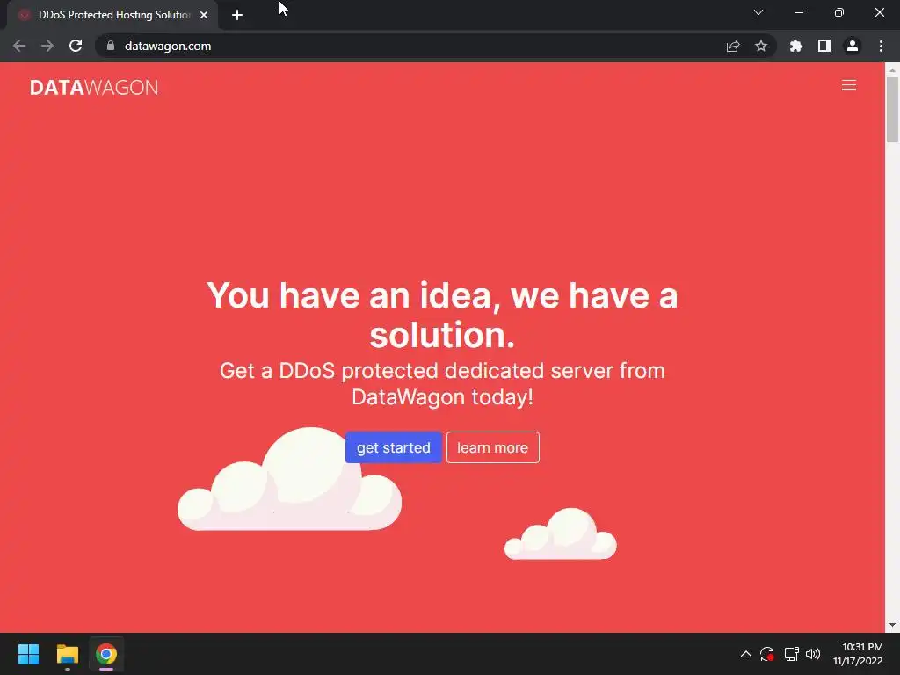This screenshot has width=900, height=675.
Task: Open the volume speaker tray icon
Action: point(813,654)
